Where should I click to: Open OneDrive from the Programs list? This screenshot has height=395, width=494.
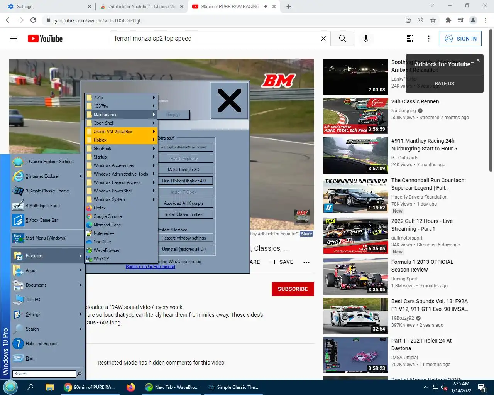click(x=121, y=242)
